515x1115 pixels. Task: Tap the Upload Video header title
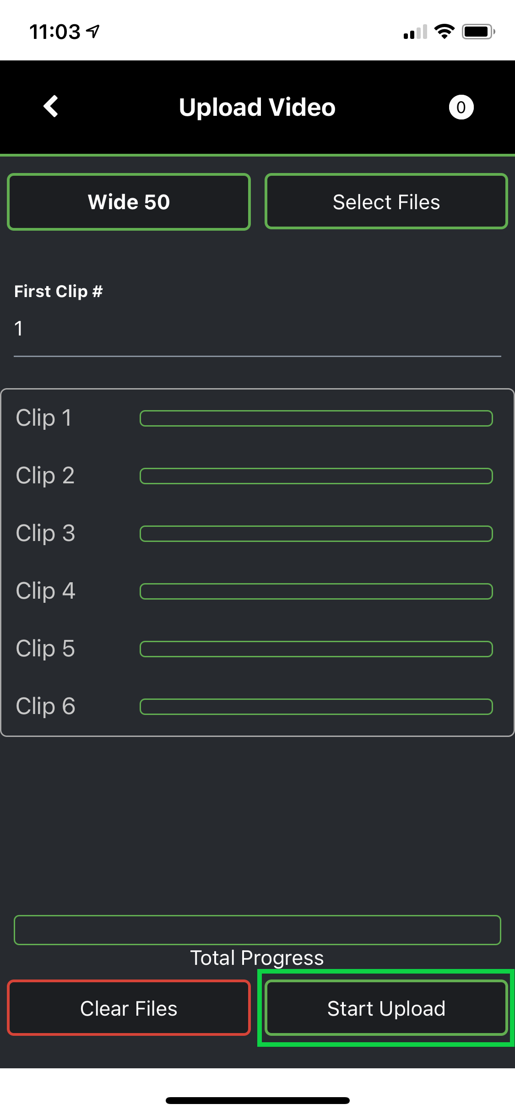(x=257, y=108)
